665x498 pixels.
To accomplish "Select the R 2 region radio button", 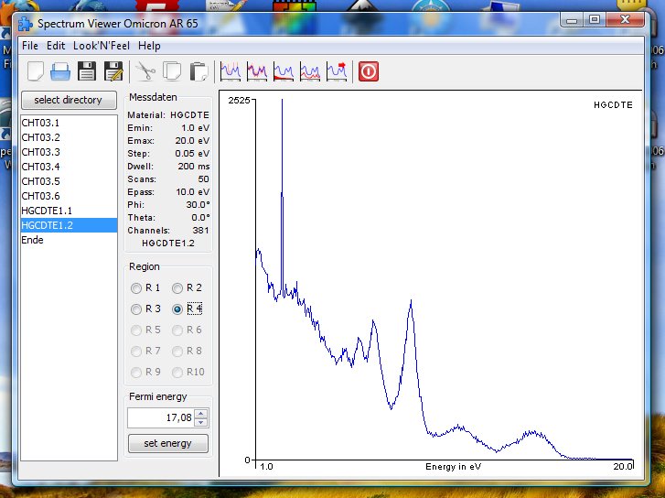I will (x=178, y=287).
